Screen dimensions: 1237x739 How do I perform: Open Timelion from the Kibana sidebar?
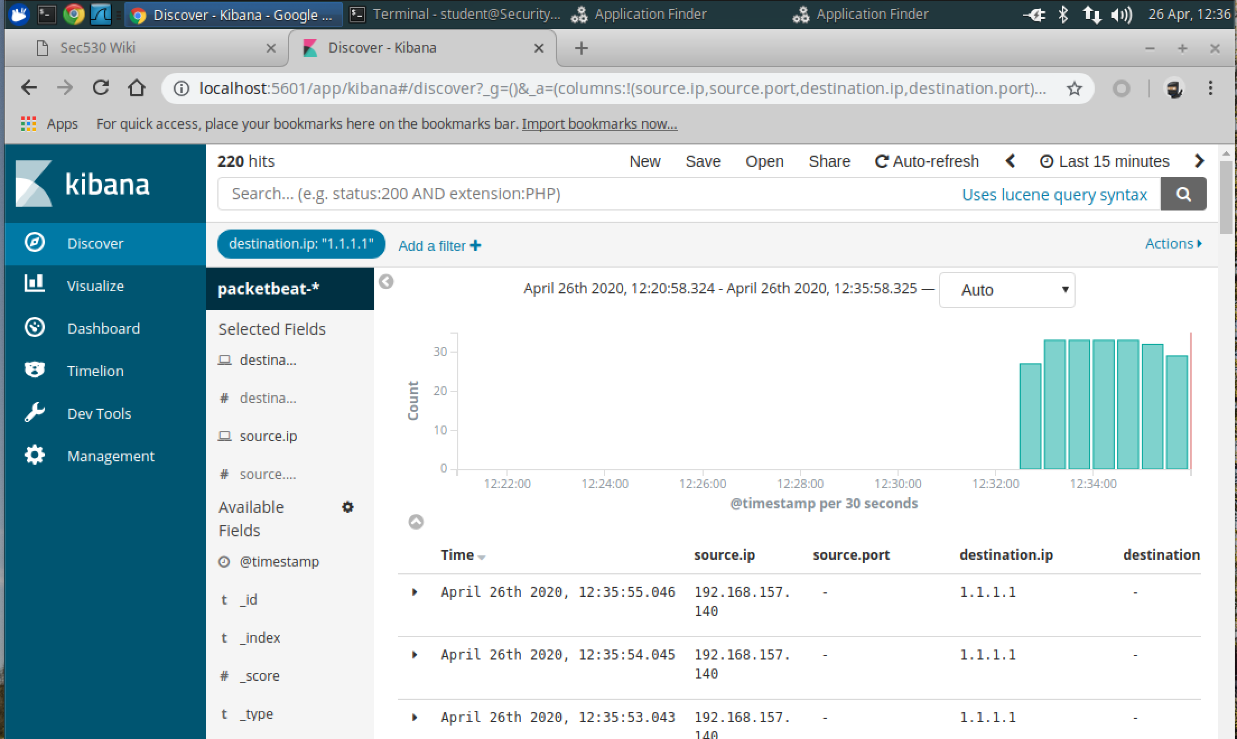pos(35,370)
